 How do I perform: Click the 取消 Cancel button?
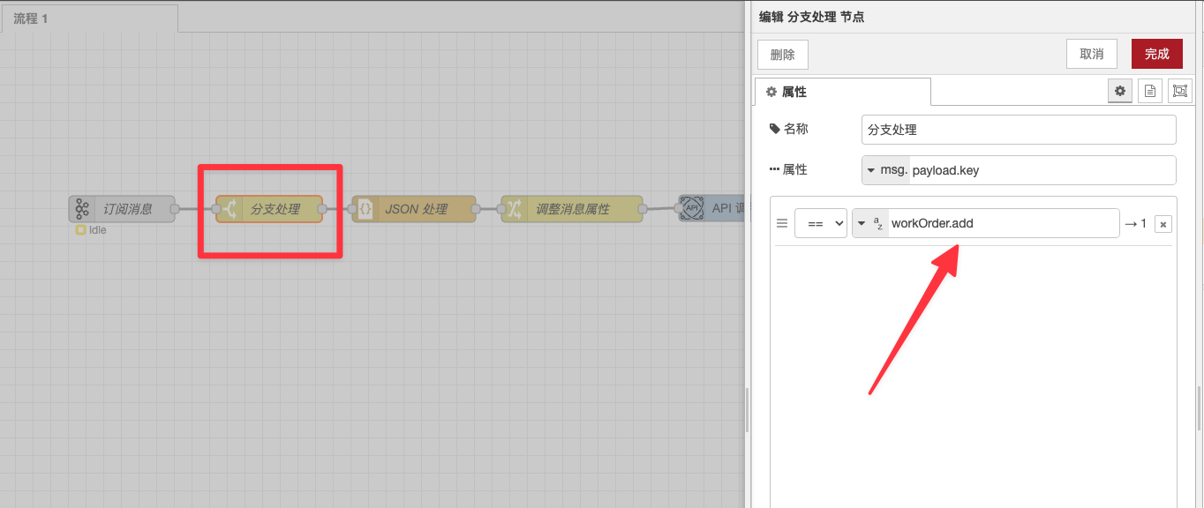coord(1091,54)
